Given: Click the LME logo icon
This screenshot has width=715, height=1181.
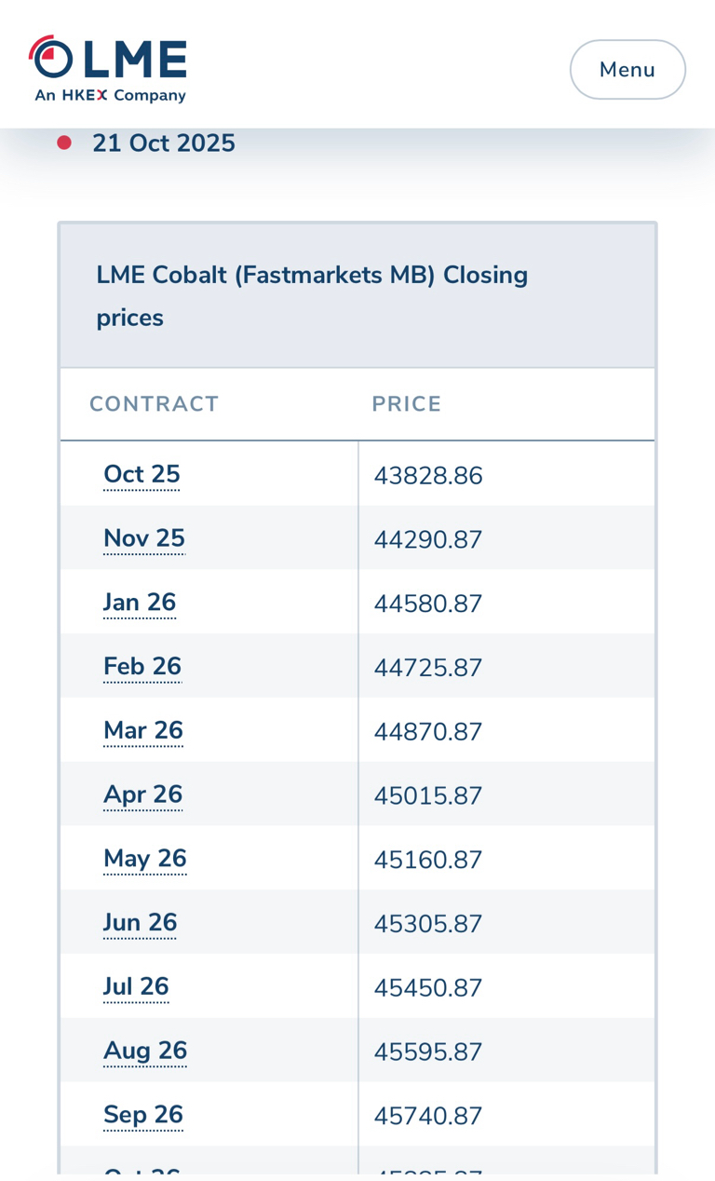Looking at the screenshot, I should pos(107,69).
